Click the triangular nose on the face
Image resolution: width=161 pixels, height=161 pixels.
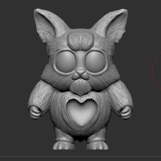tap(80, 72)
